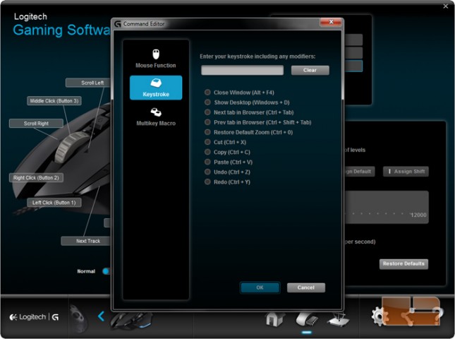Viewport: 455px width, 339px height.
Task: Toggle the Normal mode switch
Action: click(x=106, y=271)
